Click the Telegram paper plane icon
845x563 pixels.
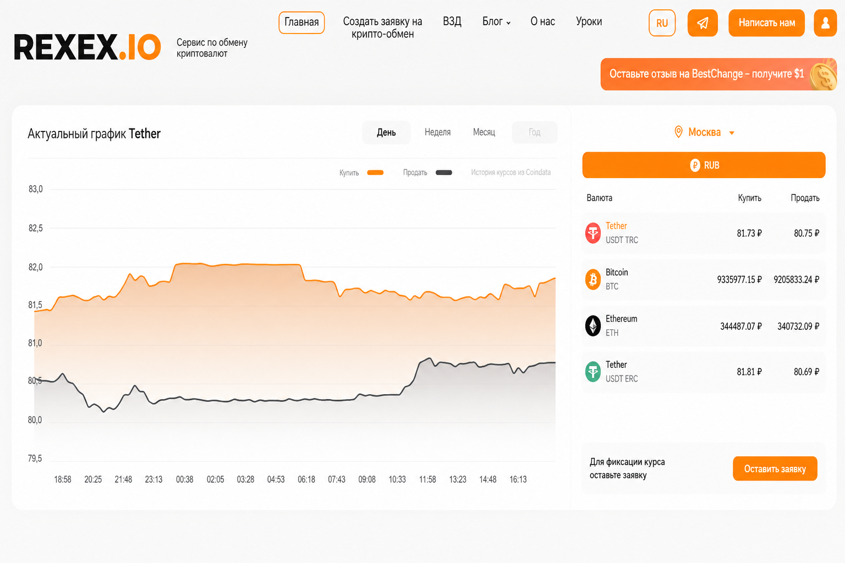point(703,23)
